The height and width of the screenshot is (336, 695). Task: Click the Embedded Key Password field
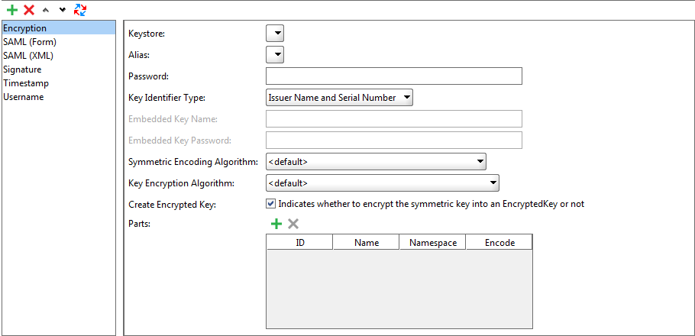coord(394,140)
